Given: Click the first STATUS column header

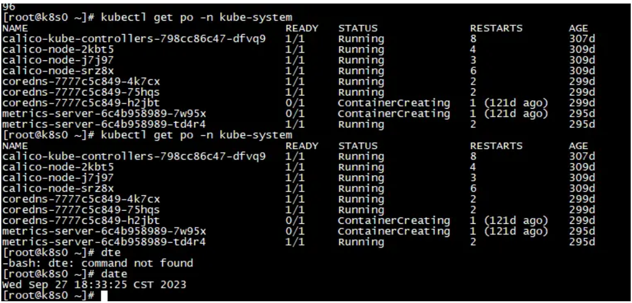Looking at the screenshot, I should tap(358, 28).
